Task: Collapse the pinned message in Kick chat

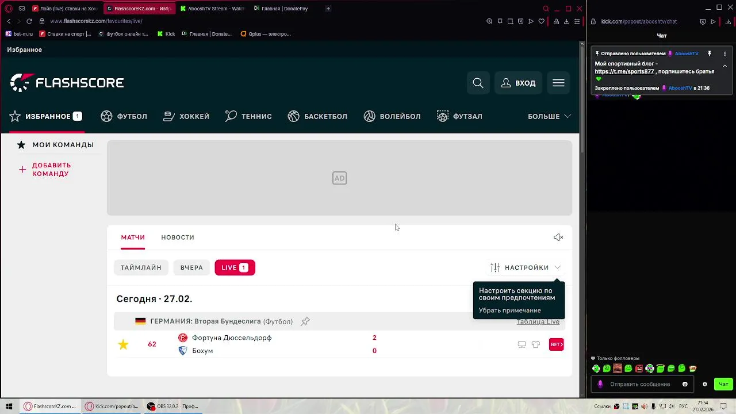Action: tap(724, 66)
